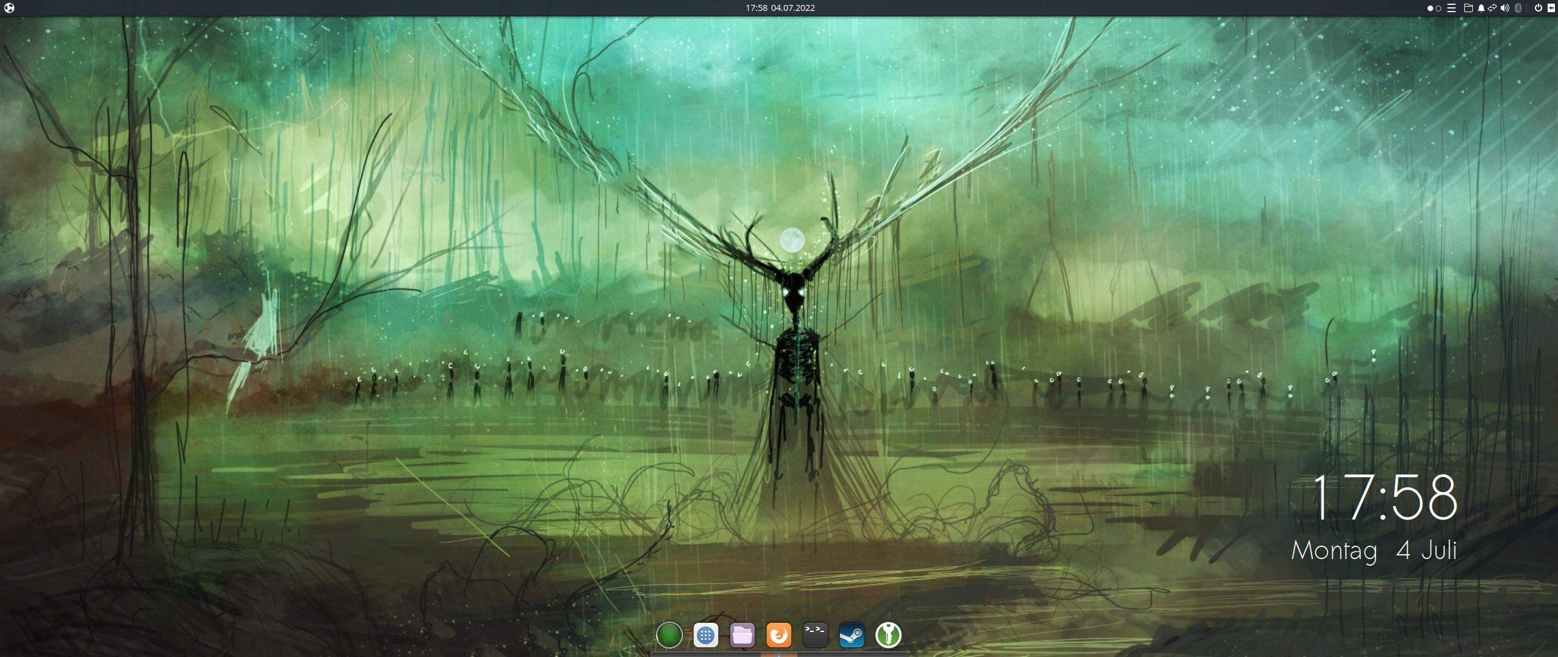Start the terminal emulator
The image size is (1558, 657).
click(814, 635)
